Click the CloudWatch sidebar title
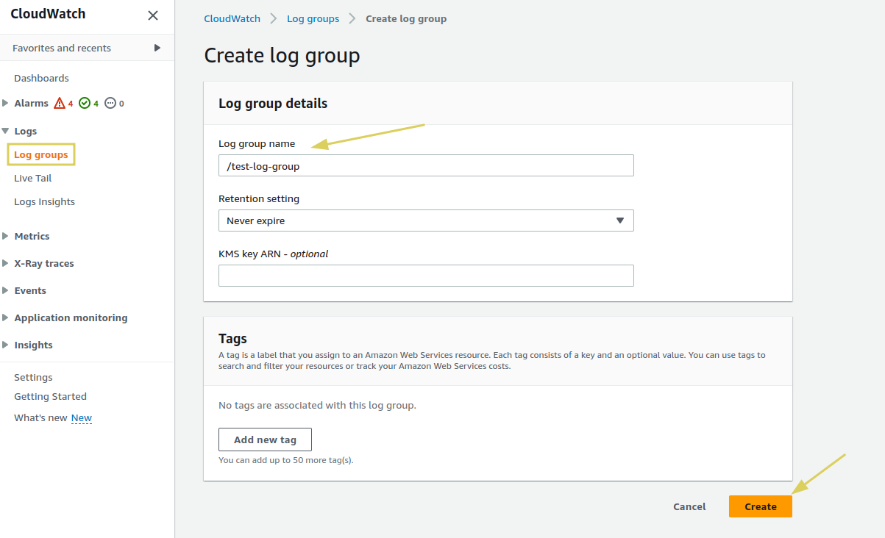The height and width of the screenshot is (538, 885). [48, 14]
